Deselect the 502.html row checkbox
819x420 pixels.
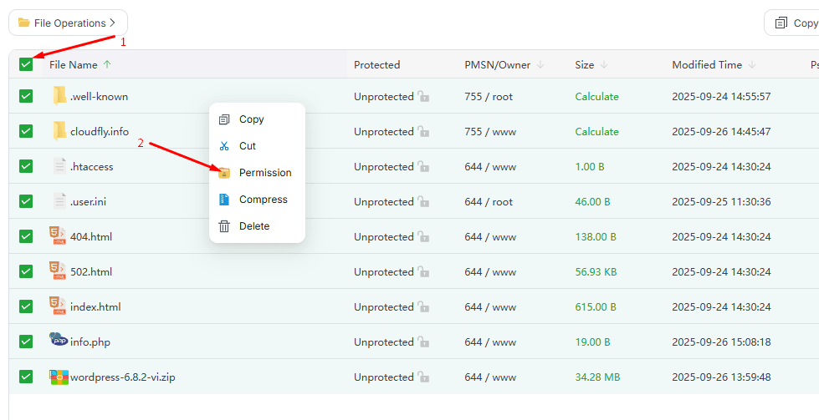click(x=26, y=271)
